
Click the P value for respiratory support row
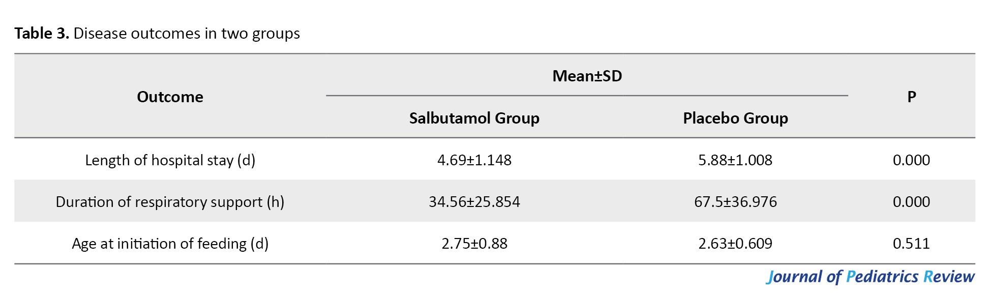[911, 202]
